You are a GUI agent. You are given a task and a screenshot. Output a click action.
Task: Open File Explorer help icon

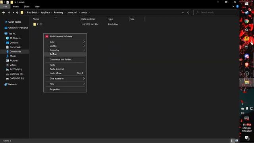tap(237, 6)
